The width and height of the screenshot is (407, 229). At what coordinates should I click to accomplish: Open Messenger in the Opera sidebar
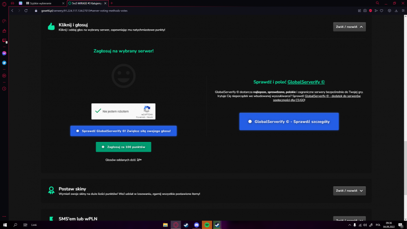(4, 53)
